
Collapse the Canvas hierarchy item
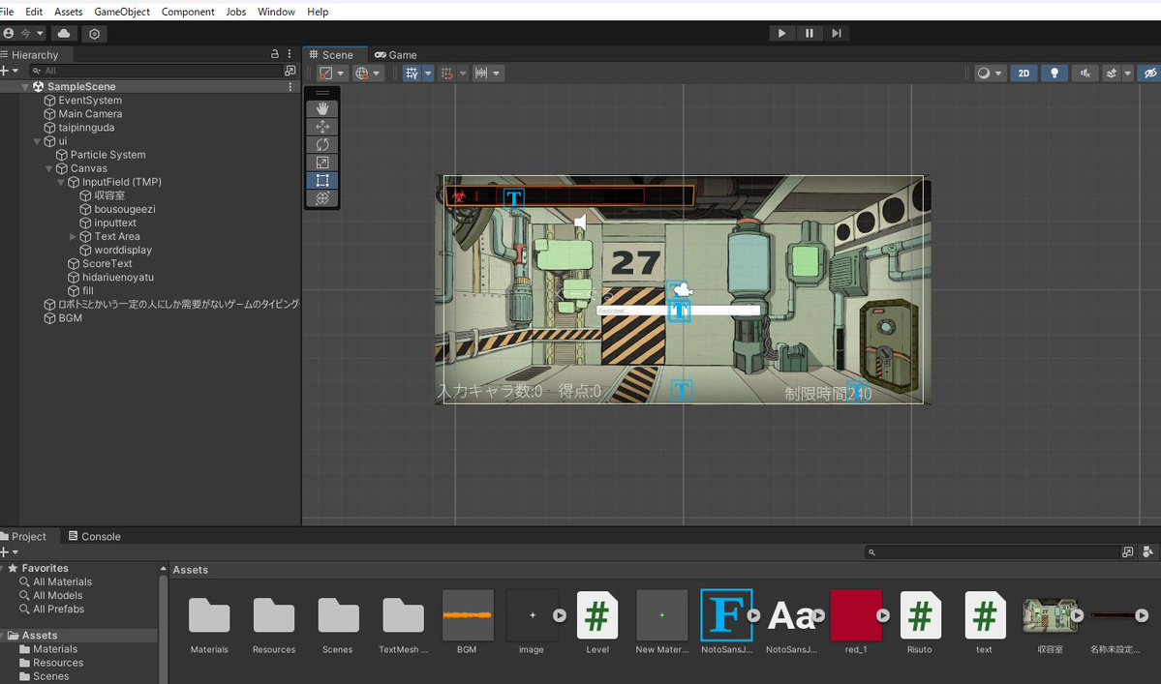coord(47,167)
